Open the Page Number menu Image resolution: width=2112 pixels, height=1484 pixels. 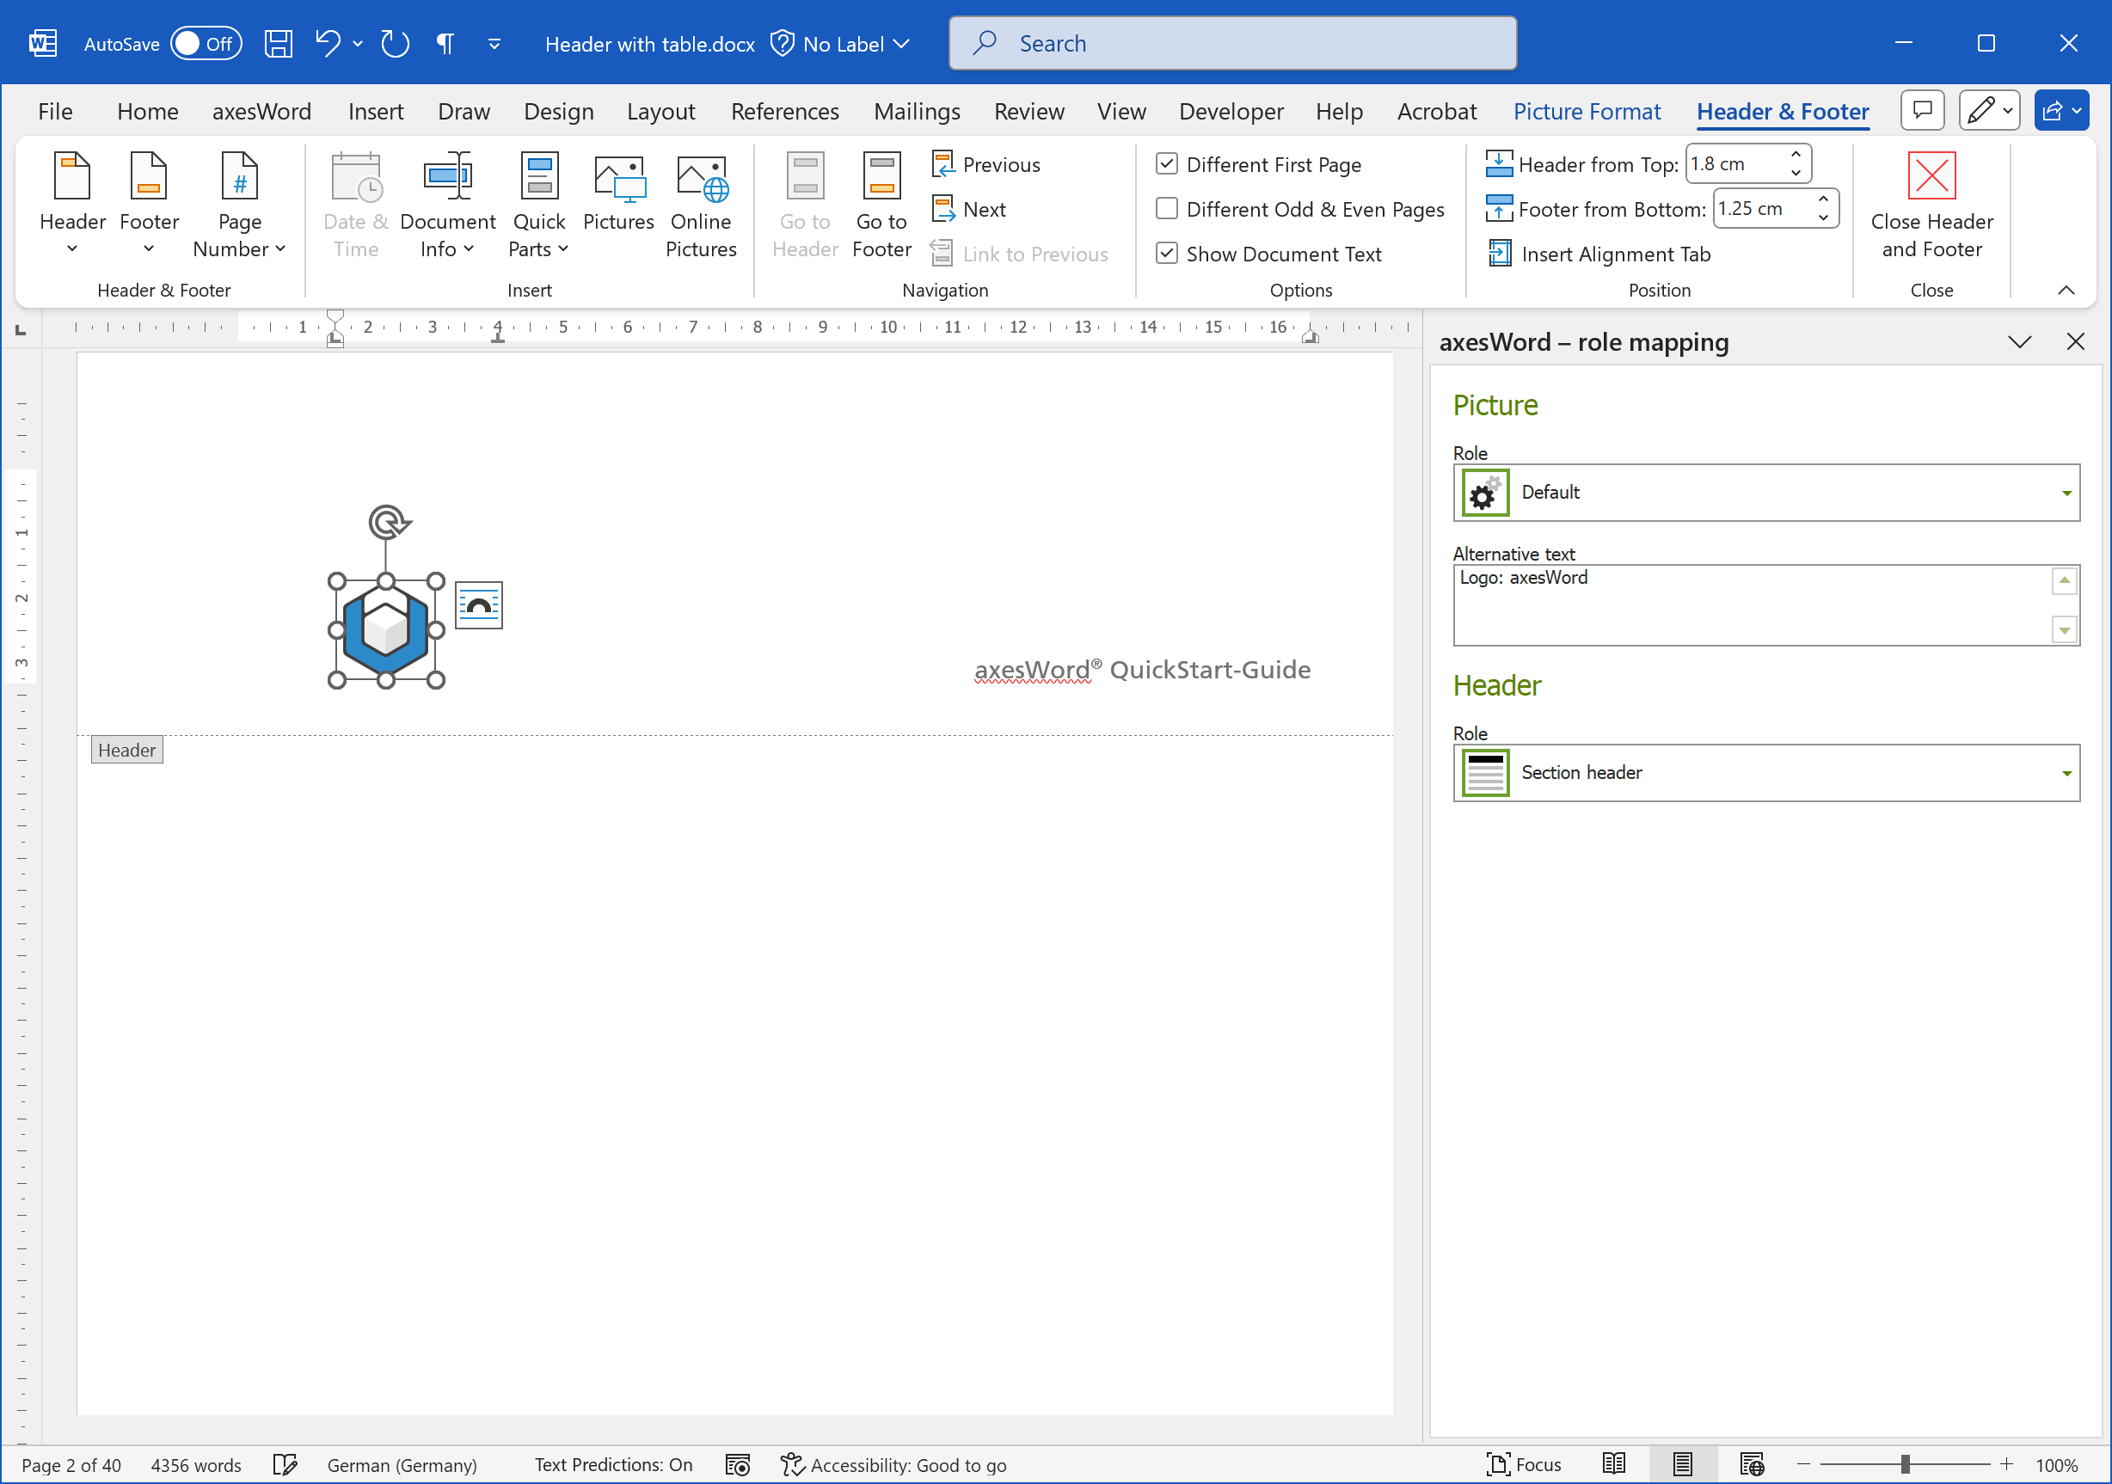point(239,205)
